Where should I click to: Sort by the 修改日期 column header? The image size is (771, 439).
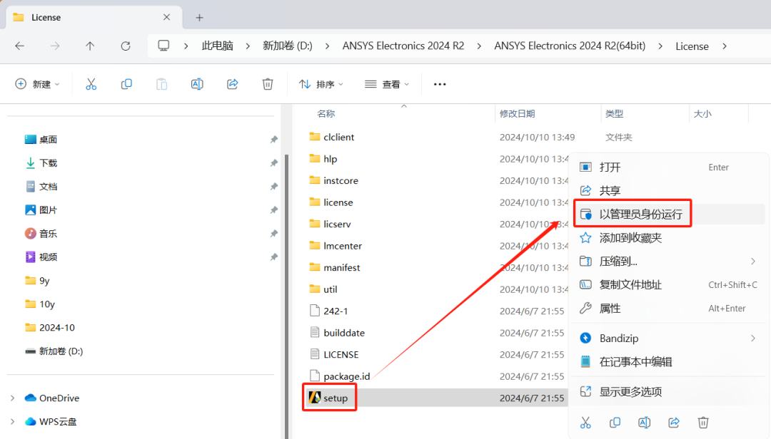tap(518, 114)
